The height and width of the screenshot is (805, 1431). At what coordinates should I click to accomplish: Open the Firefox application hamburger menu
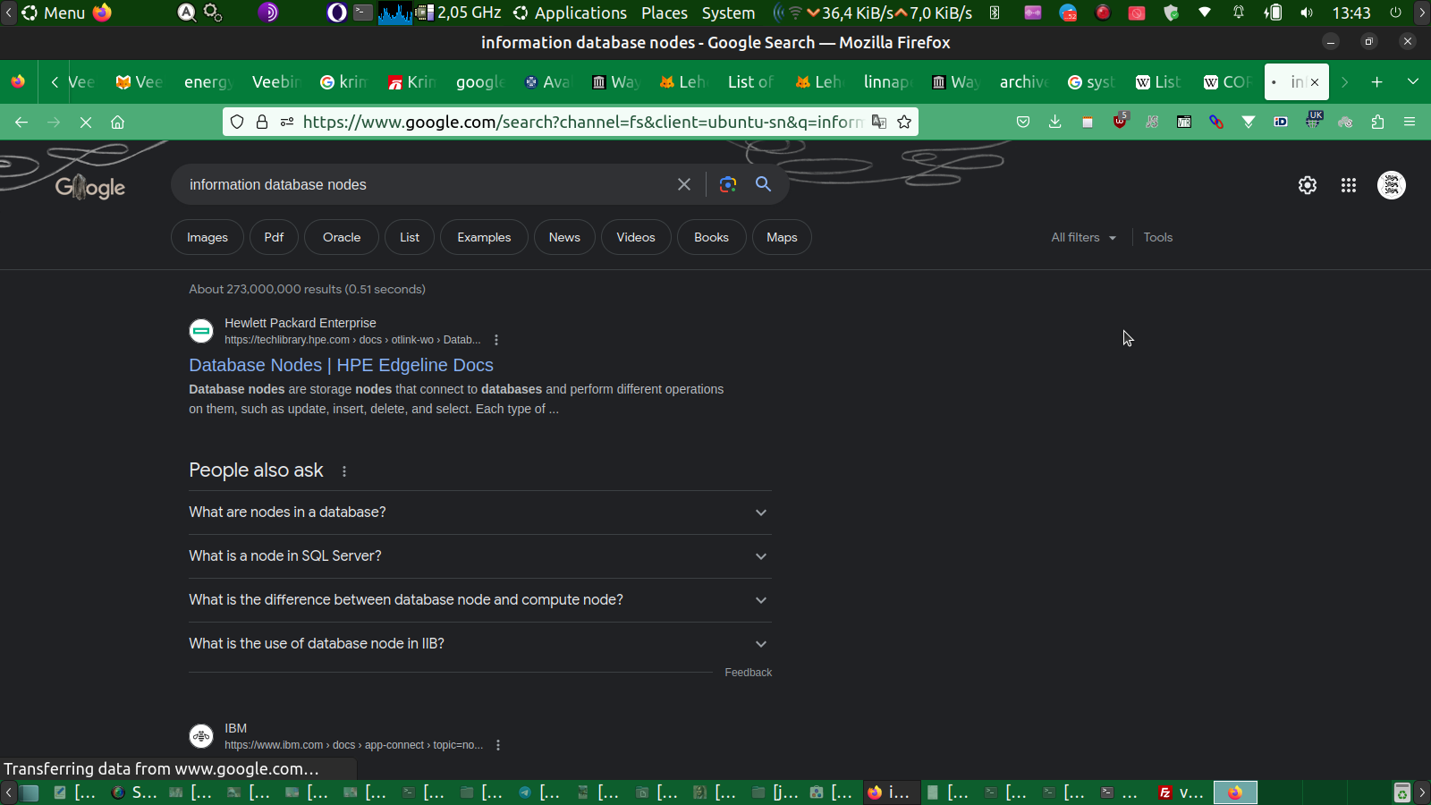[x=1410, y=123]
